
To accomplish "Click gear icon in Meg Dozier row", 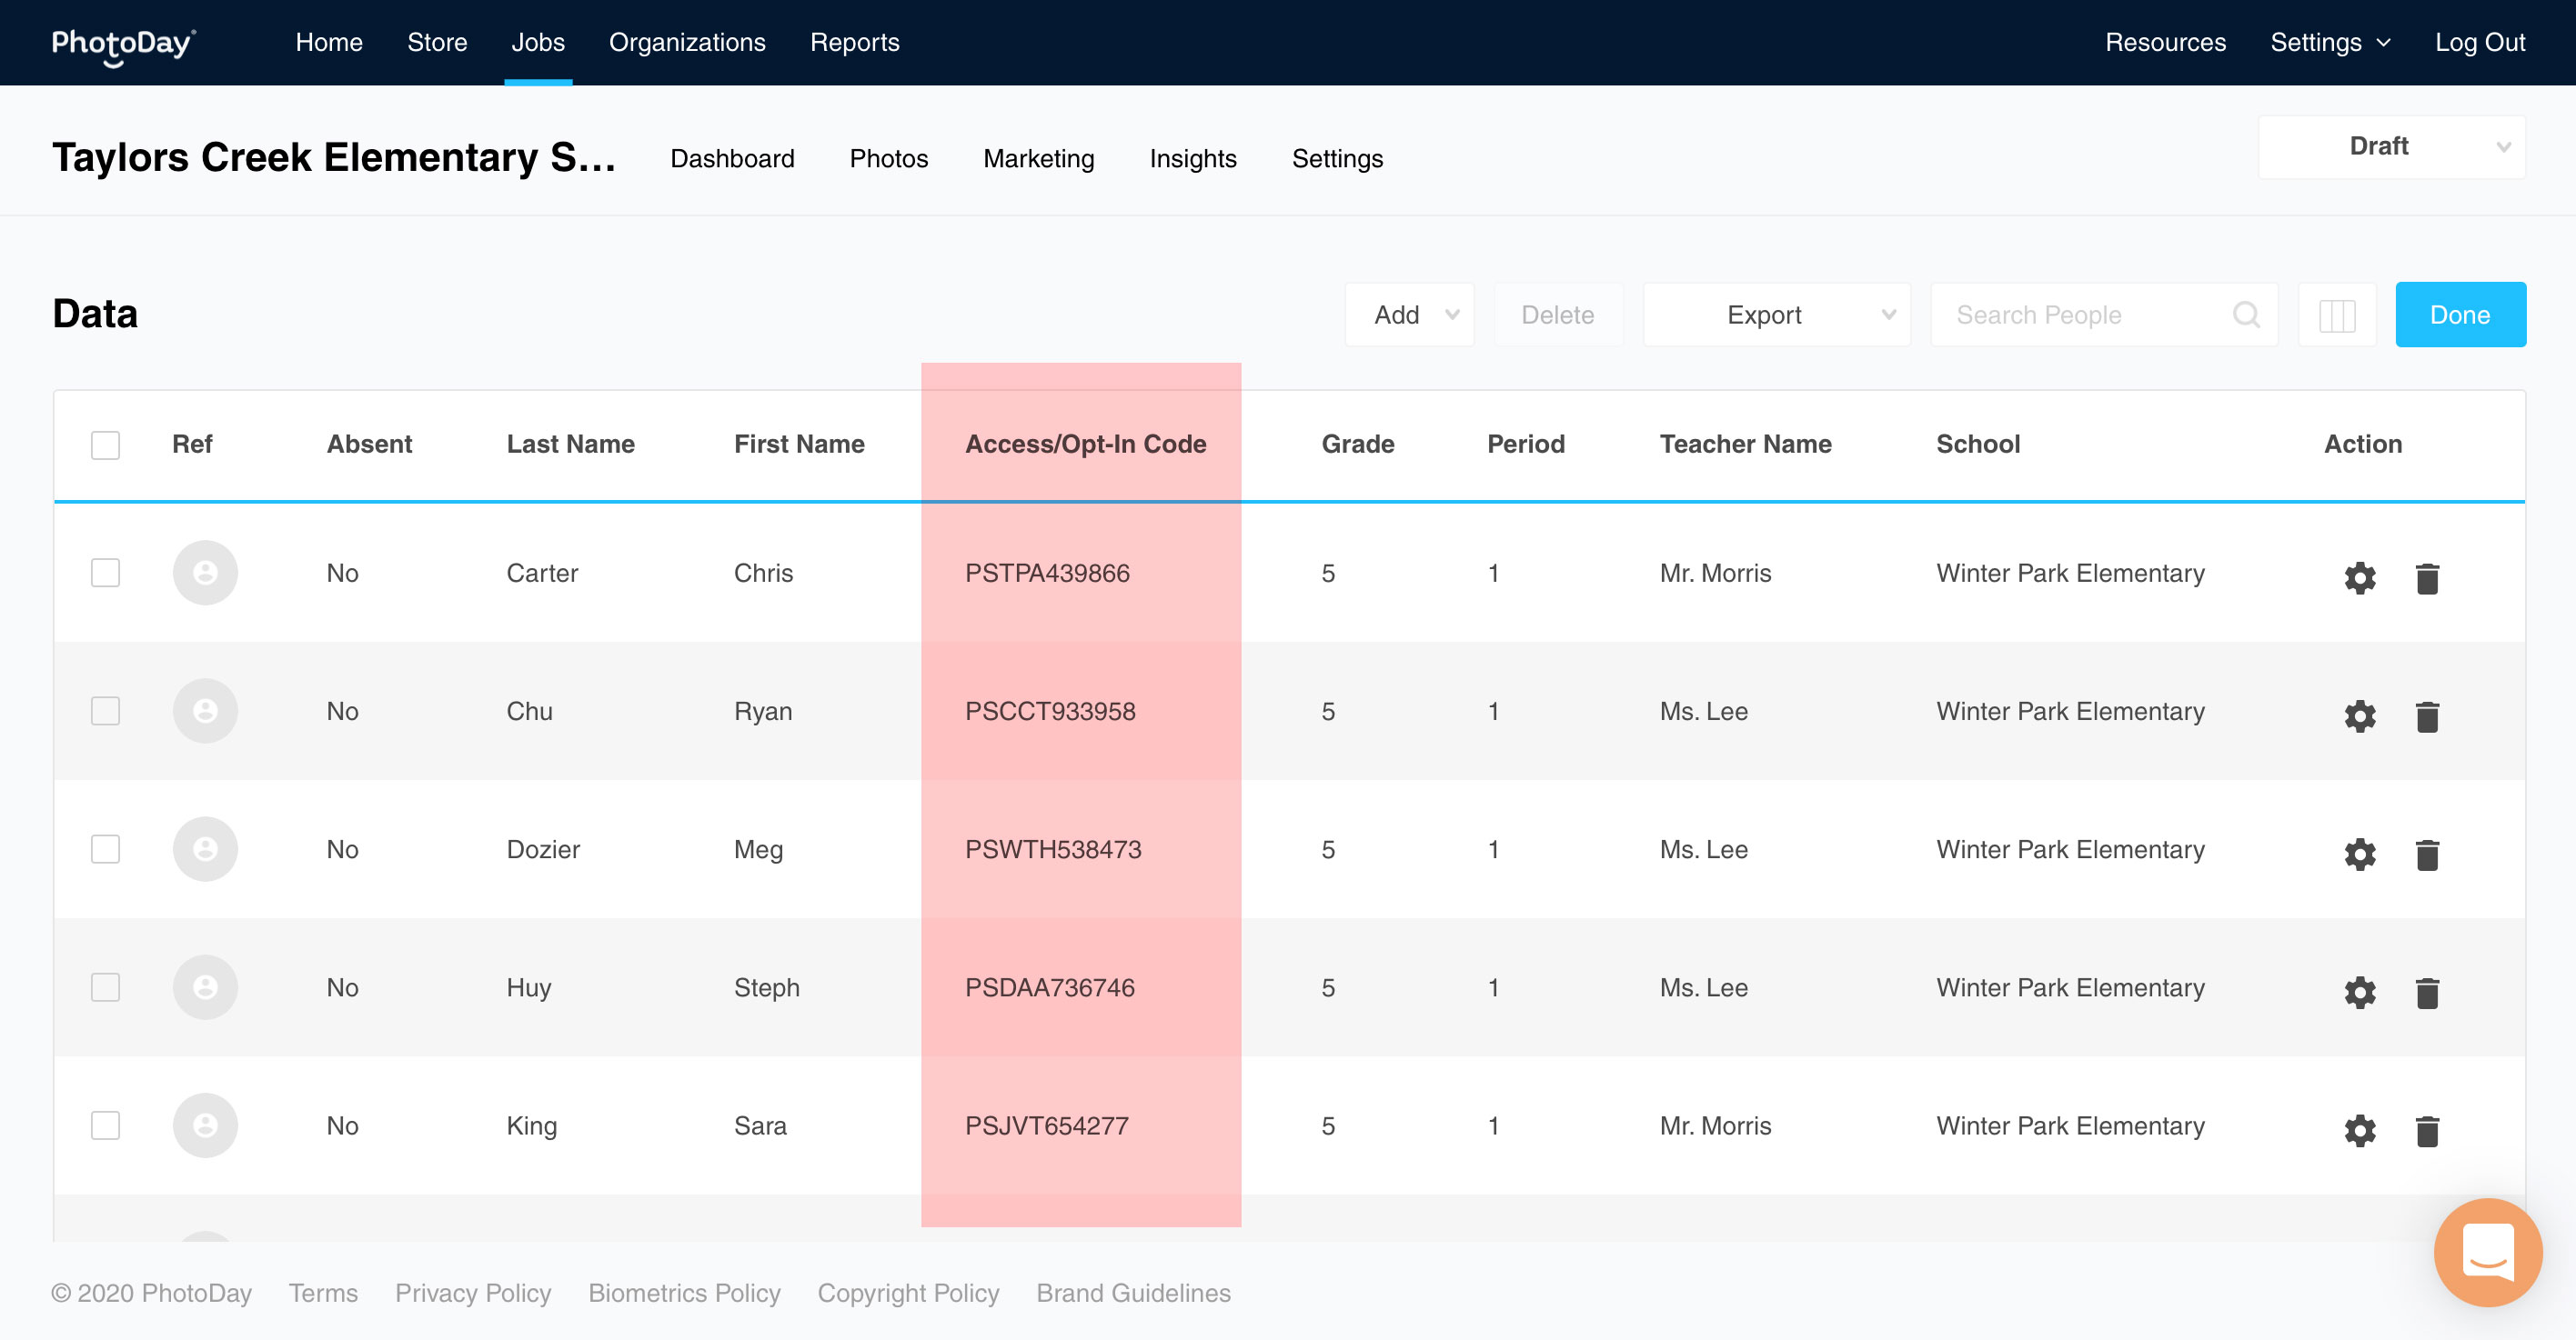I will (2359, 854).
